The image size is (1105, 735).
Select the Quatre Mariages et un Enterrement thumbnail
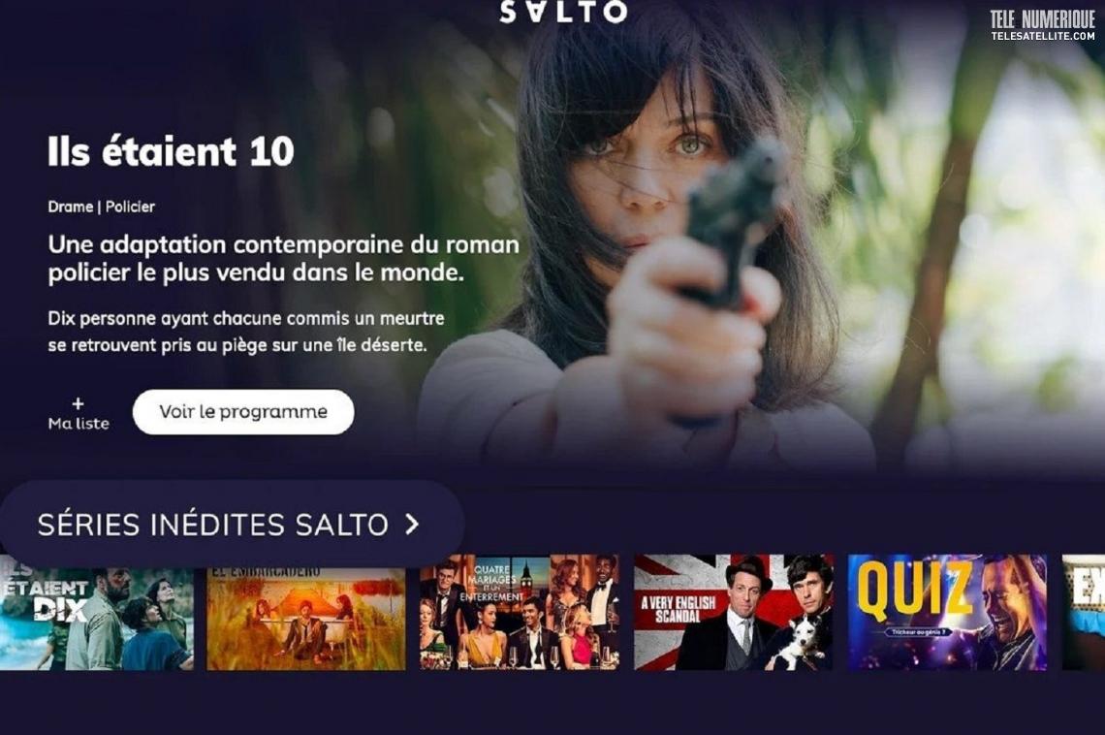pyautogui.click(x=520, y=613)
